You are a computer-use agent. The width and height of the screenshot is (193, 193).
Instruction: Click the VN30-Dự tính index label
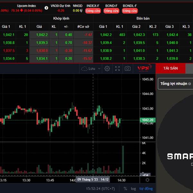coord(60,6)
